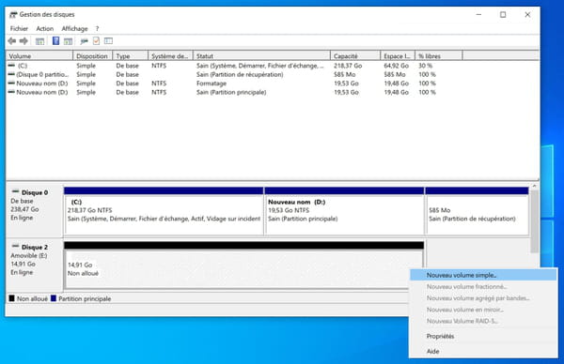Image resolution: width=564 pixels, height=364 pixels.
Task: Click Nouveau volume agrégé par bandes entry
Action: (483, 298)
